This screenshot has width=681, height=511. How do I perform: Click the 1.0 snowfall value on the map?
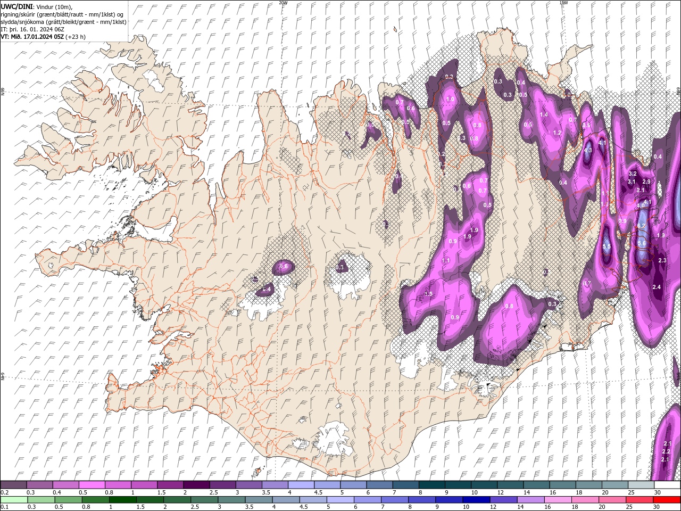pos(450,100)
